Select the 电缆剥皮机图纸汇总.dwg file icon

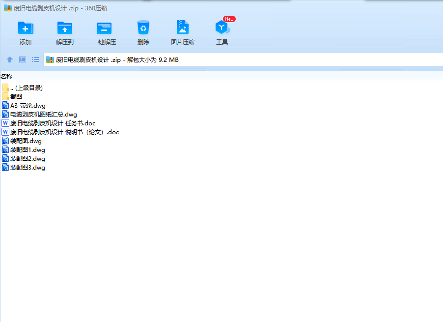coord(5,114)
